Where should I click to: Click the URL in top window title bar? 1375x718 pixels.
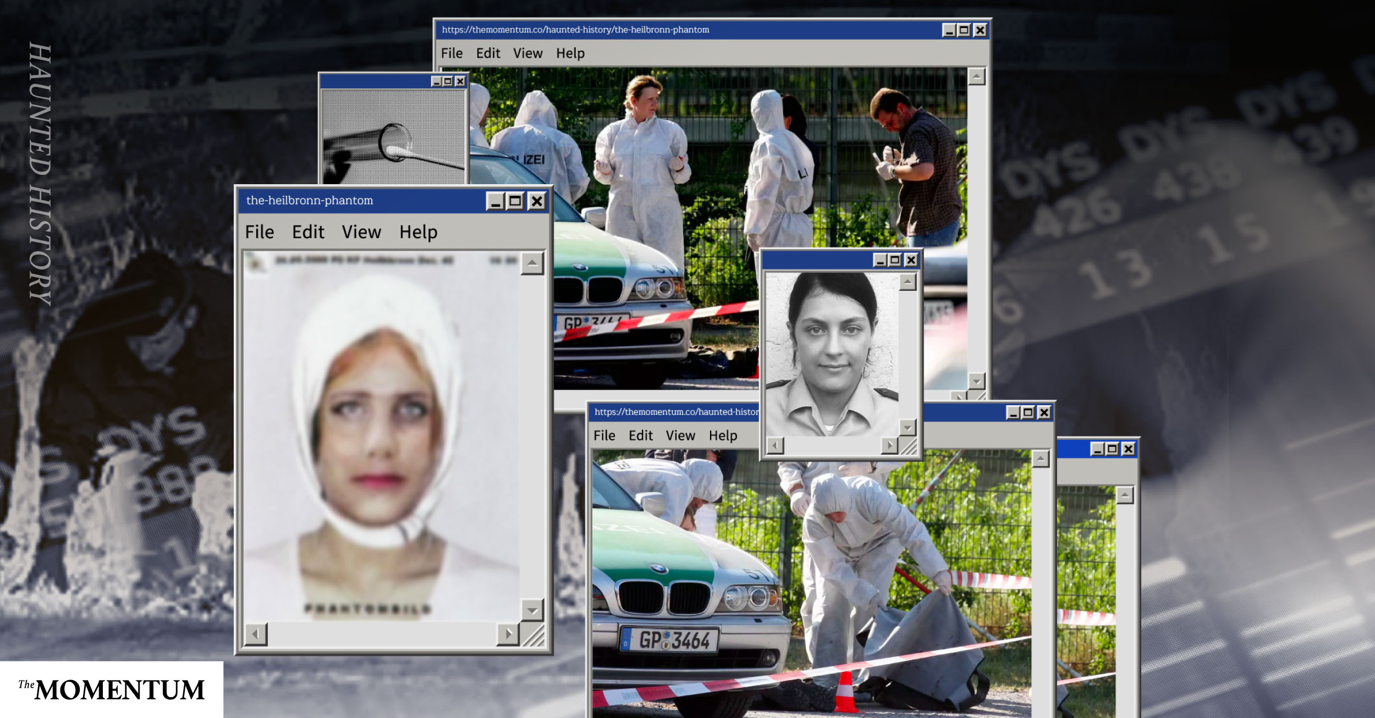(x=575, y=30)
